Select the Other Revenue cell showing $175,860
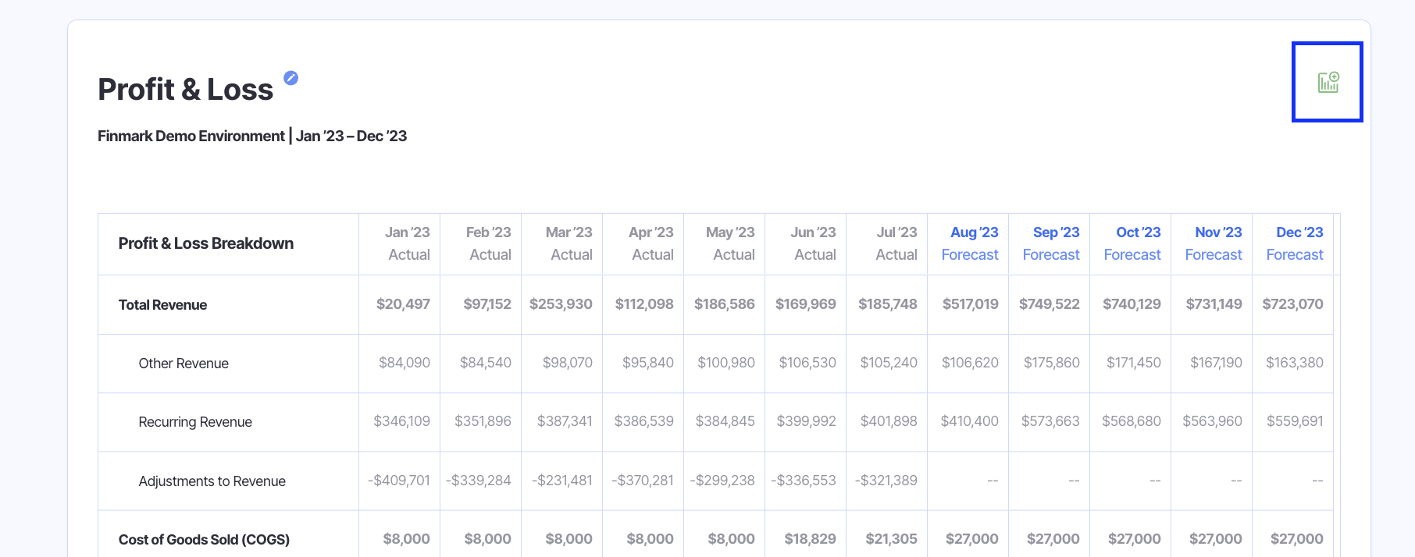 pyautogui.click(x=1051, y=363)
